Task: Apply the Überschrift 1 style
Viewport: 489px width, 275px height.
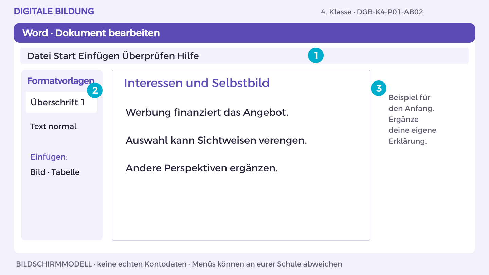Action: coord(61,102)
